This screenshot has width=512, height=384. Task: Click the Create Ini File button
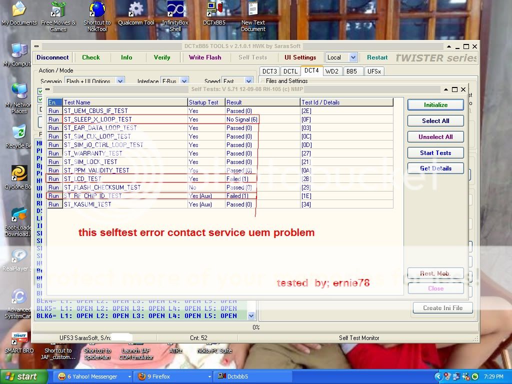point(443,308)
